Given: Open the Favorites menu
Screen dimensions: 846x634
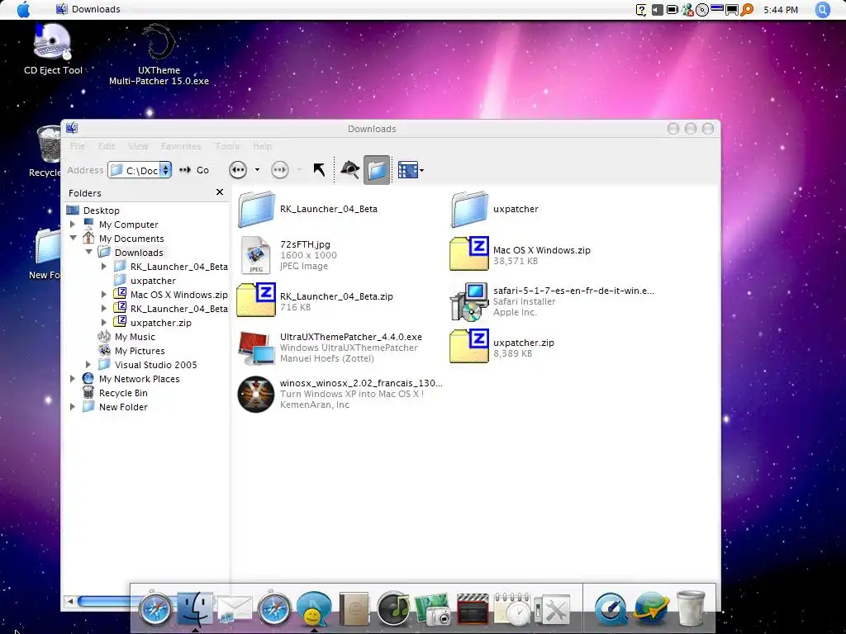Looking at the screenshot, I should [181, 146].
